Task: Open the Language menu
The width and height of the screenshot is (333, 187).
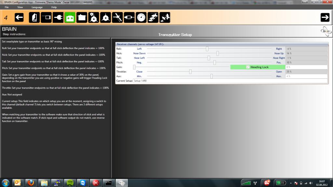Action: click(x=37, y=7)
